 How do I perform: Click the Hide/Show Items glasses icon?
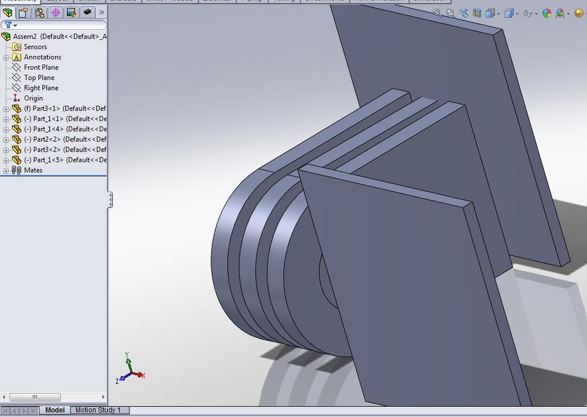click(x=528, y=14)
